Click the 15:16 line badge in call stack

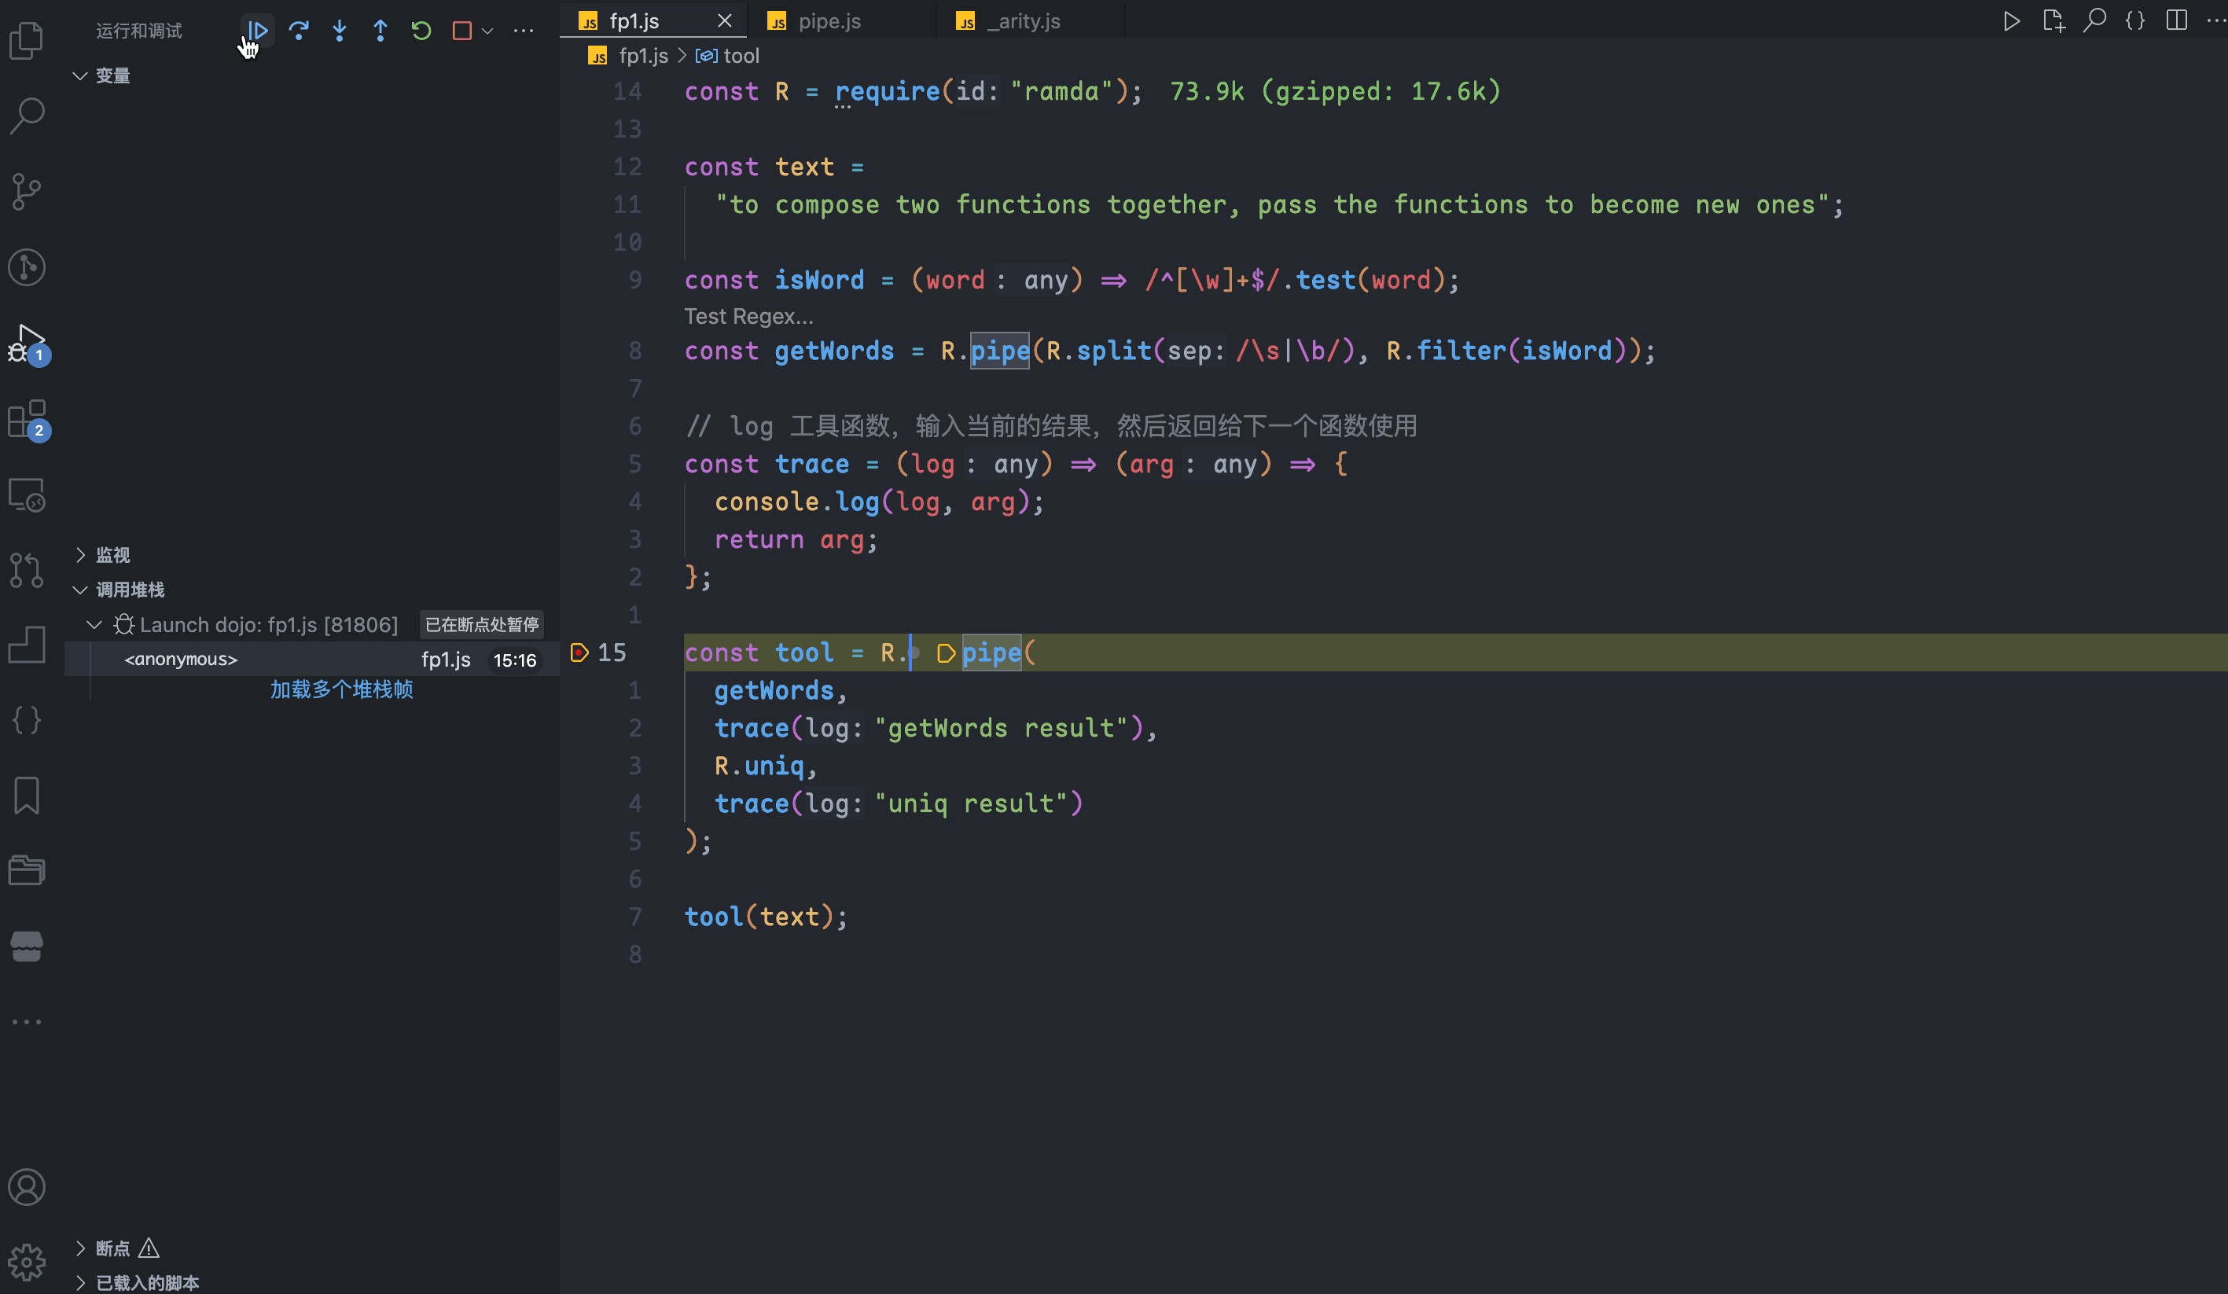[515, 660]
